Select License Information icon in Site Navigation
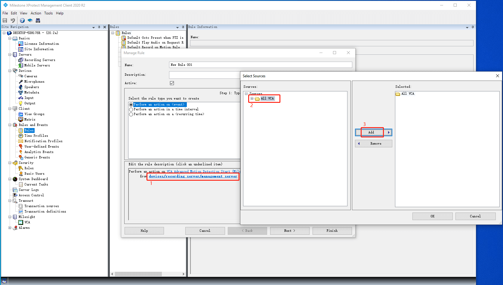This screenshot has width=503, height=285. point(21,44)
